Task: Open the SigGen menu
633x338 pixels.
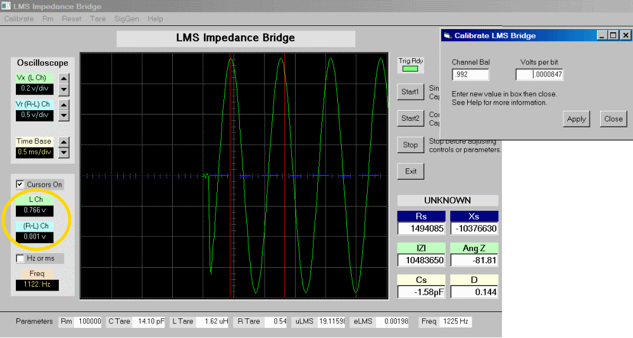Action: pyautogui.click(x=127, y=19)
